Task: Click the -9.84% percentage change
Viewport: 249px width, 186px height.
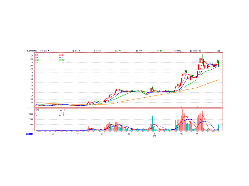Action: tap(177, 51)
